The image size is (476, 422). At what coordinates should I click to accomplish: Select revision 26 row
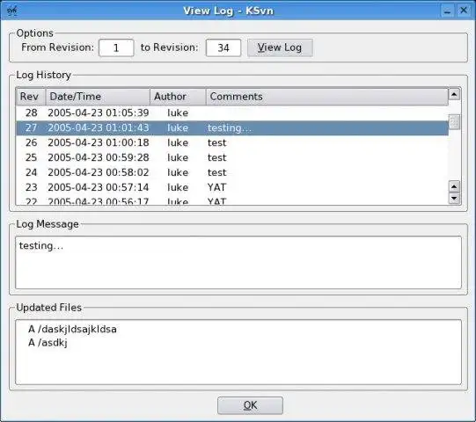pos(232,142)
